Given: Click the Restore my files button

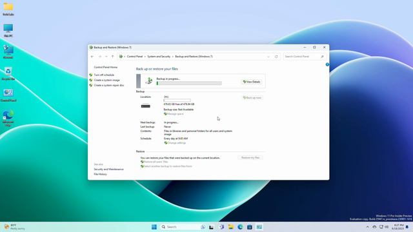Looking at the screenshot, I should (250, 157).
